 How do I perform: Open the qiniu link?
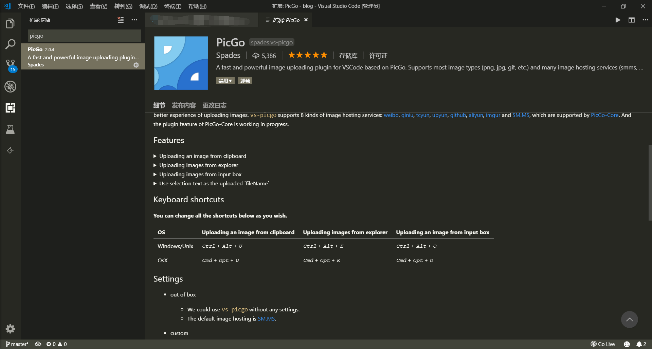[x=407, y=115]
